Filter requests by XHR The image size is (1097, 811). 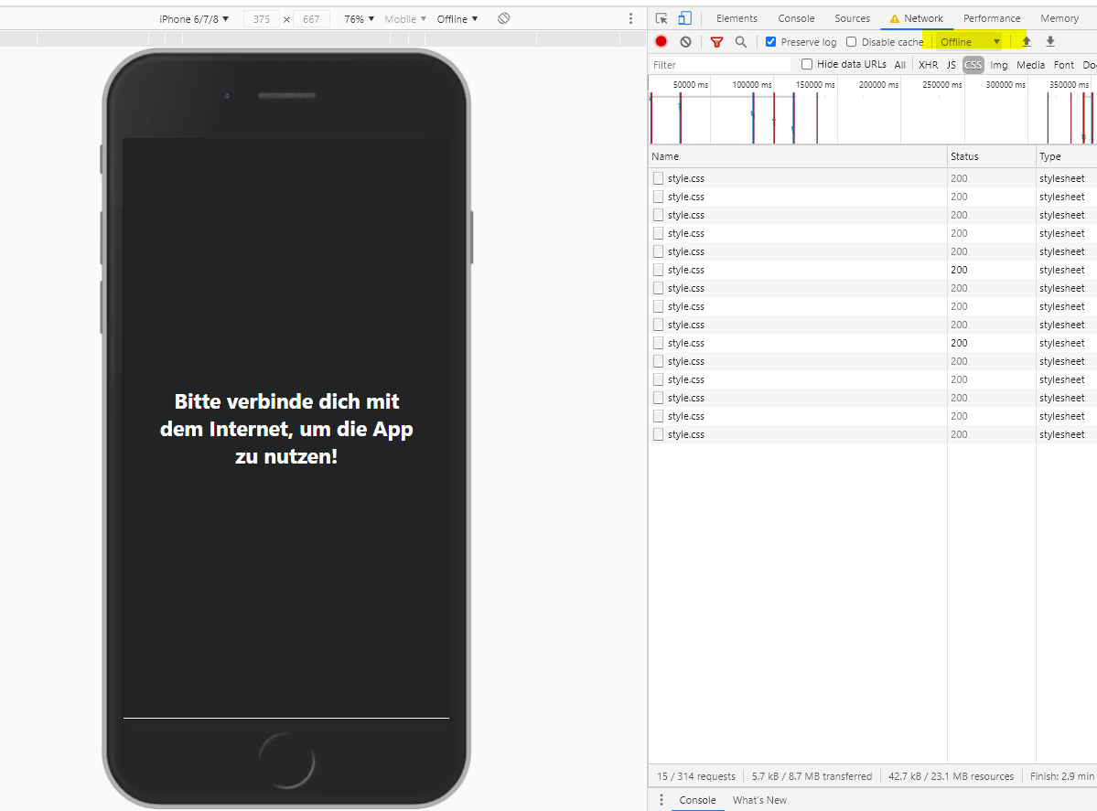(928, 65)
